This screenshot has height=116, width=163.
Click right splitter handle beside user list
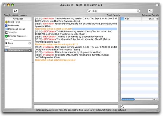point(119,62)
